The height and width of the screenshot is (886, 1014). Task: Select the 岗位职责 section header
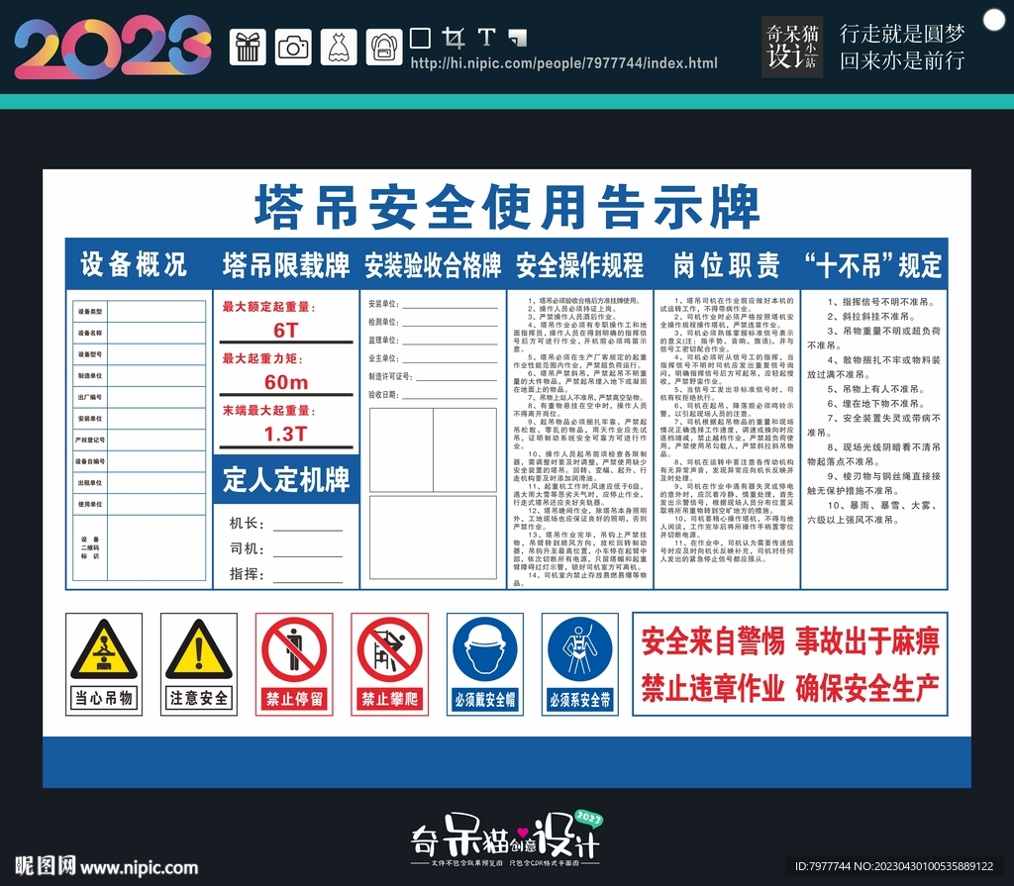726,265
